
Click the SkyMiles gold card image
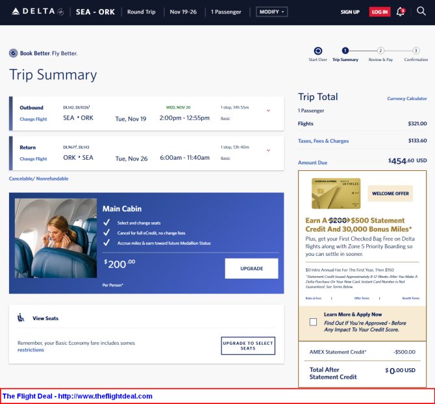[x=336, y=194]
